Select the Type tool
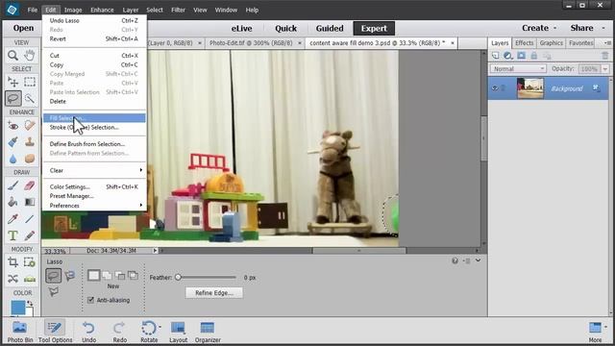Screen dimensions: 615x346 tap(12, 235)
